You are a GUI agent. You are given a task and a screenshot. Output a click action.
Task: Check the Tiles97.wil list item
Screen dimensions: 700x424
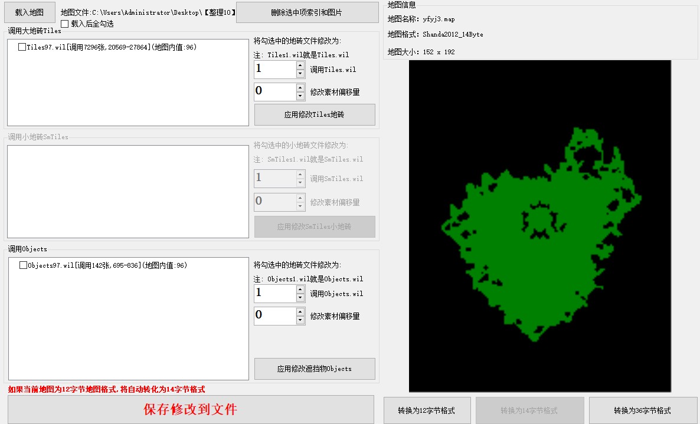(x=22, y=47)
